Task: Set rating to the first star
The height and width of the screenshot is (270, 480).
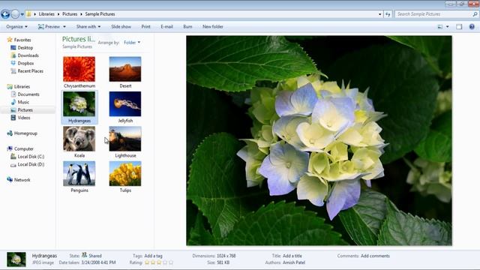Action: point(147,262)
